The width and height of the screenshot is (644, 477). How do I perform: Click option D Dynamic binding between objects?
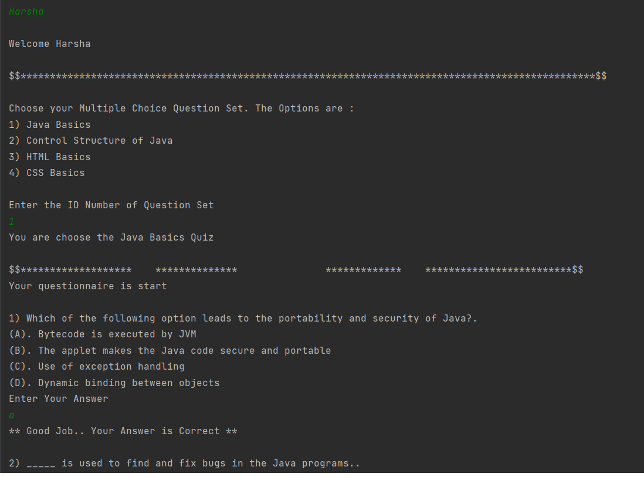(x=114, y=383)
